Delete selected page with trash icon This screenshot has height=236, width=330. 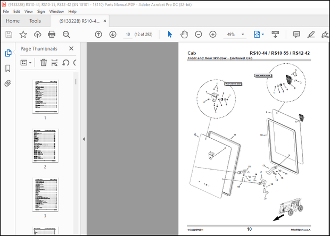pyautogui.click(x=44, y=62)
